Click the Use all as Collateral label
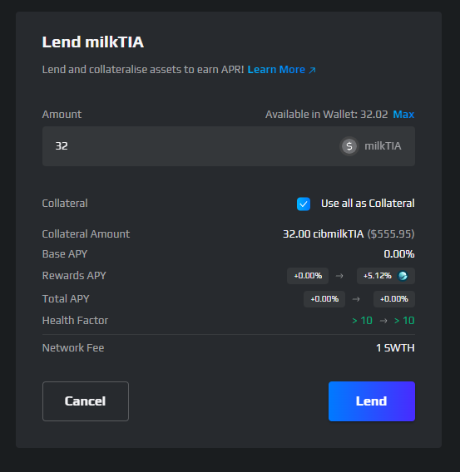This screenshot has width=460, height=472. click(368, 204)
